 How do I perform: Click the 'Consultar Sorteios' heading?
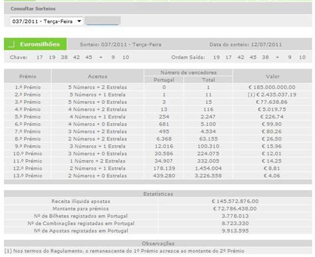(x=33, y=9)
